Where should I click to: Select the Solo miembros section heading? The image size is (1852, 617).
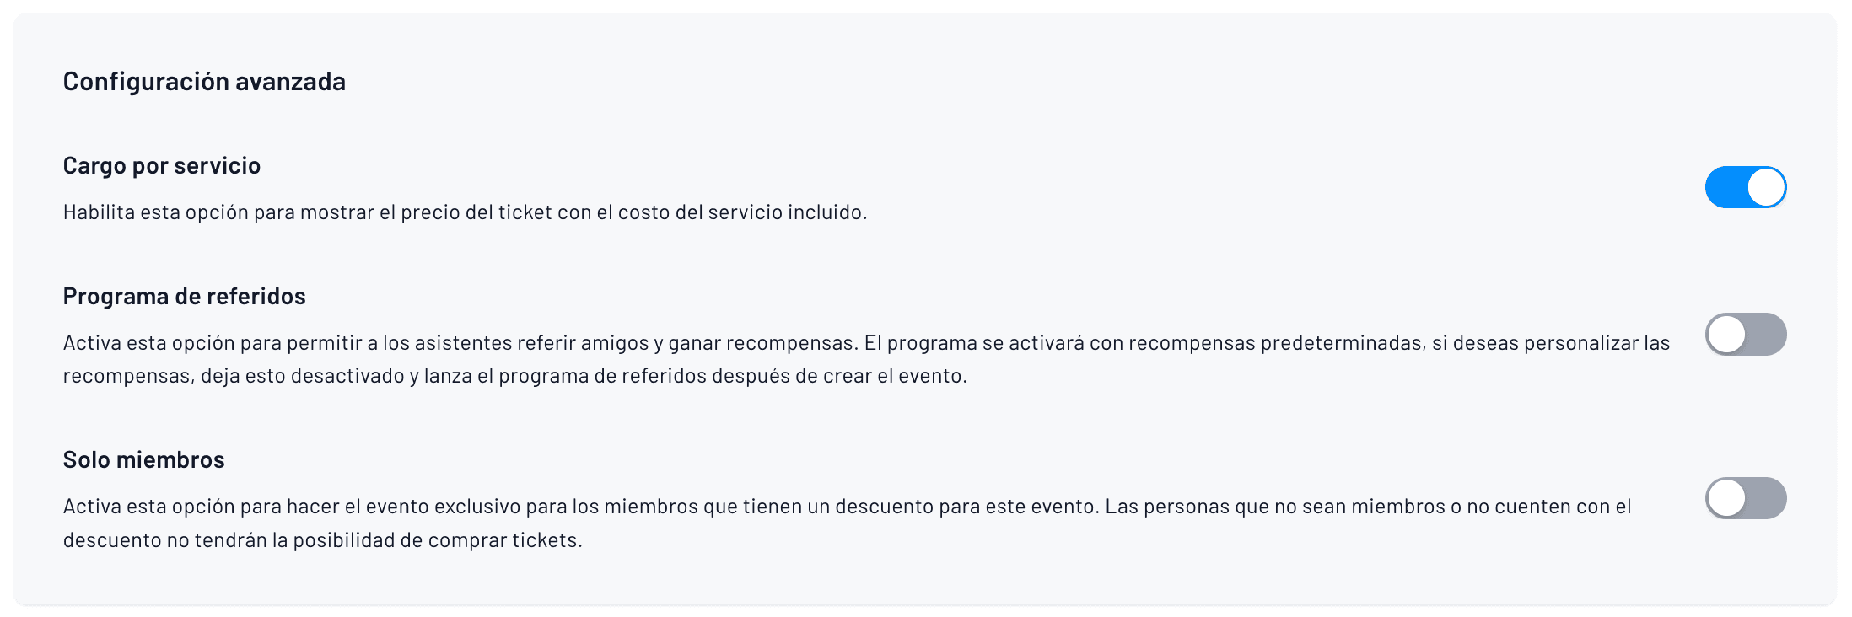pos(143,459)
